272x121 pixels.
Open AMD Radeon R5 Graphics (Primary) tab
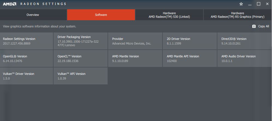point(237,15)
